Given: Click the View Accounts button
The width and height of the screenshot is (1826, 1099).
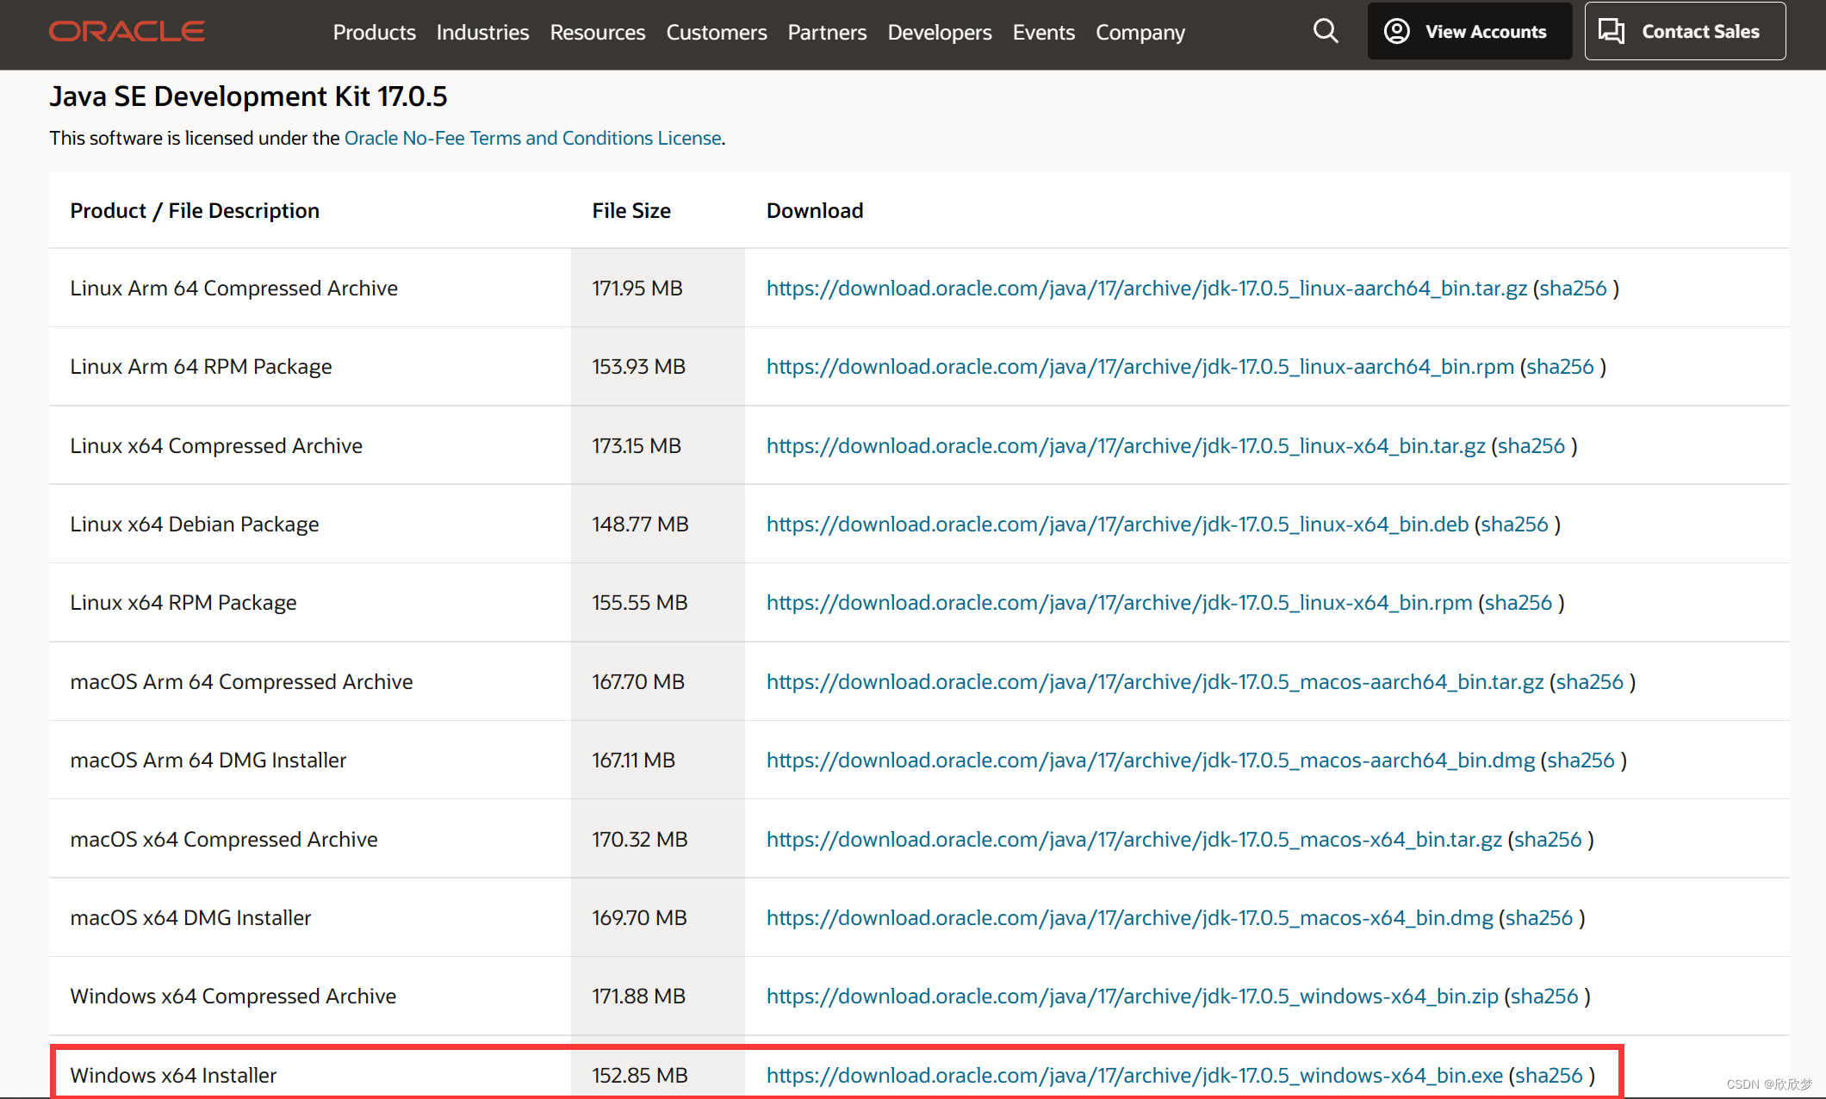Looking at the screenshot, I should coord(1469,31).
